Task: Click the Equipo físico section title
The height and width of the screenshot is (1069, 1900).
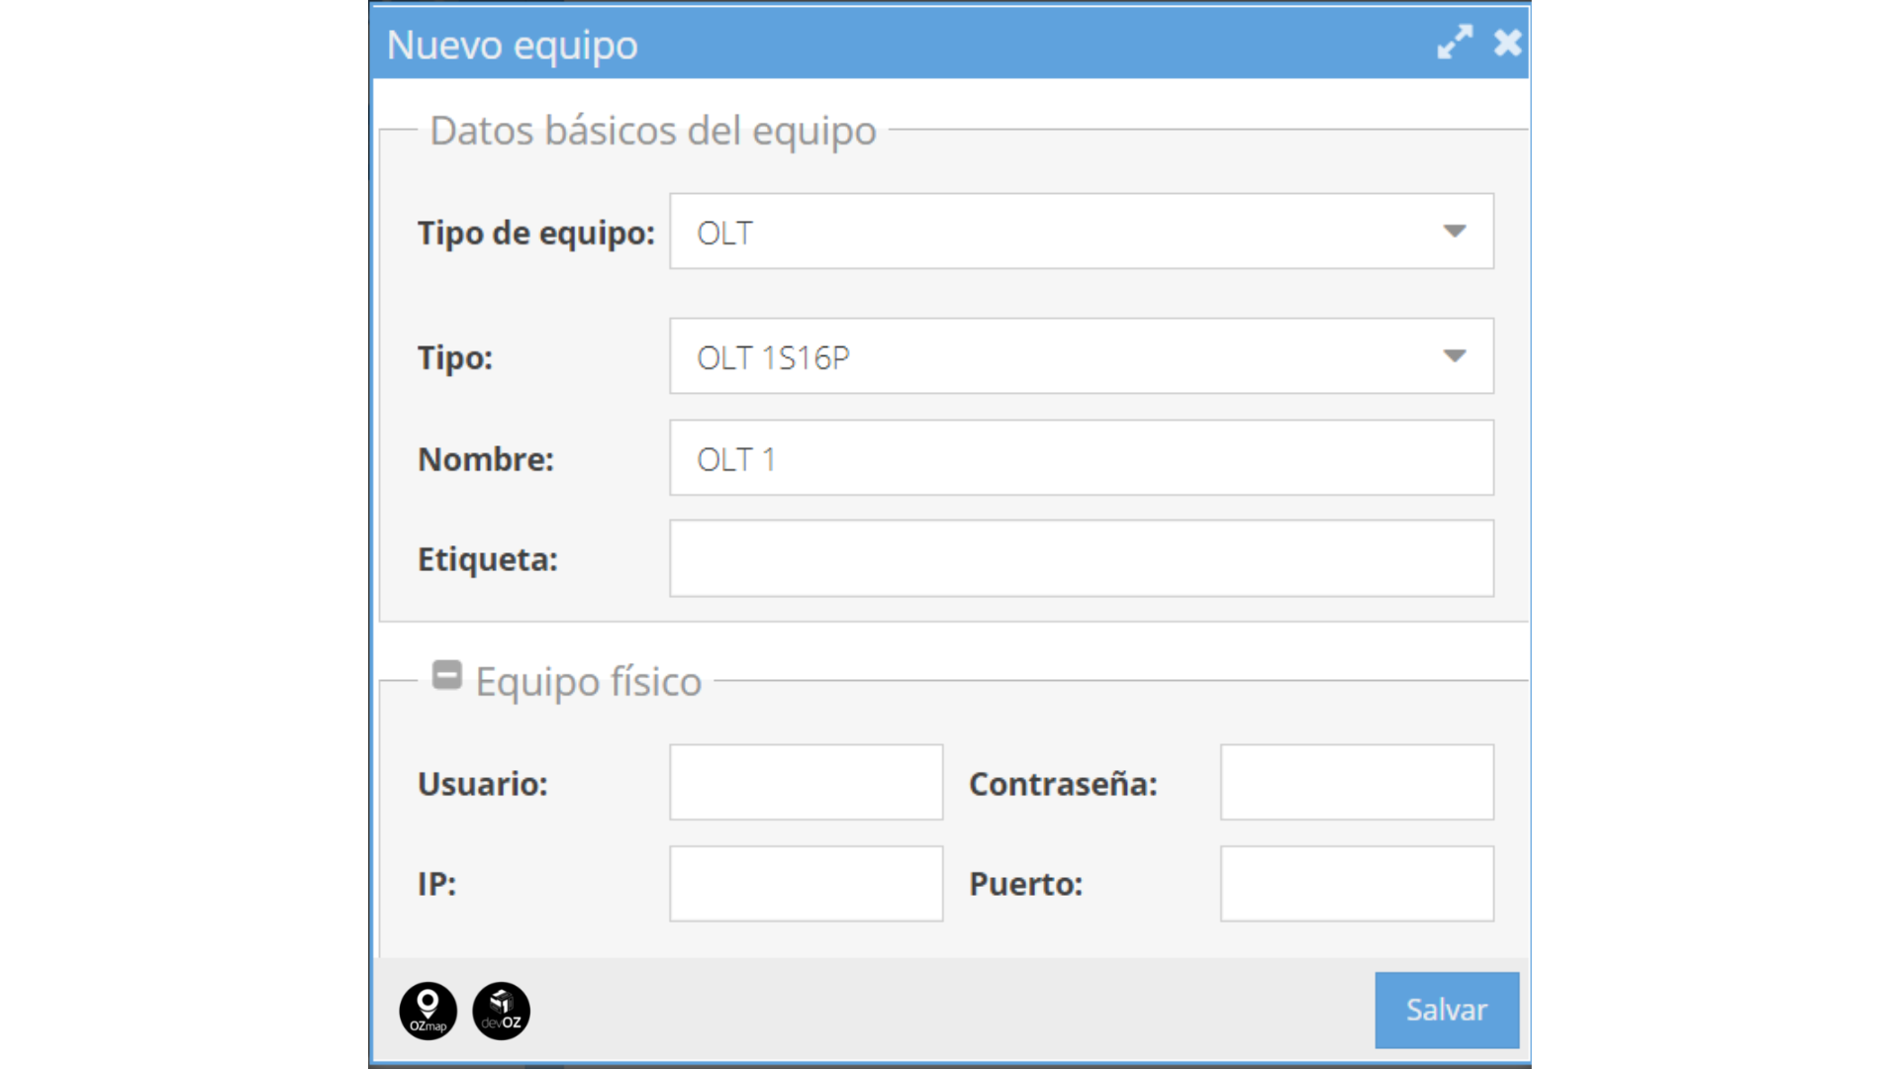Action: tap(588, 682)
